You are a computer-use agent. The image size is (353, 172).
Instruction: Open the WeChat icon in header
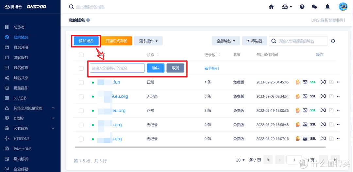pyautogui.click(x=314, y=7)
